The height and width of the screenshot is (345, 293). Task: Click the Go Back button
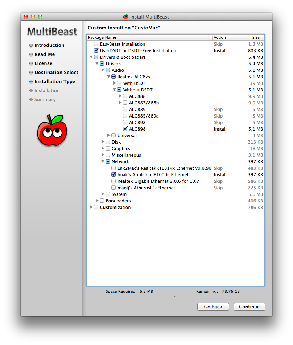213,307
